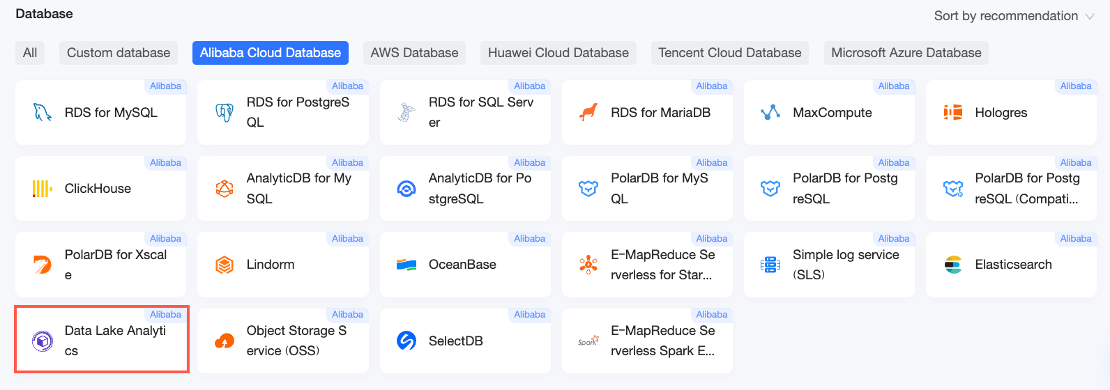Click the PolarDB for PostgreSQL (Compati... icon
1110x390 pixels.
(953, 189)
